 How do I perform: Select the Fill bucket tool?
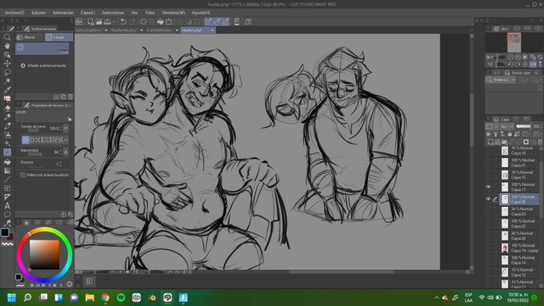7,161
